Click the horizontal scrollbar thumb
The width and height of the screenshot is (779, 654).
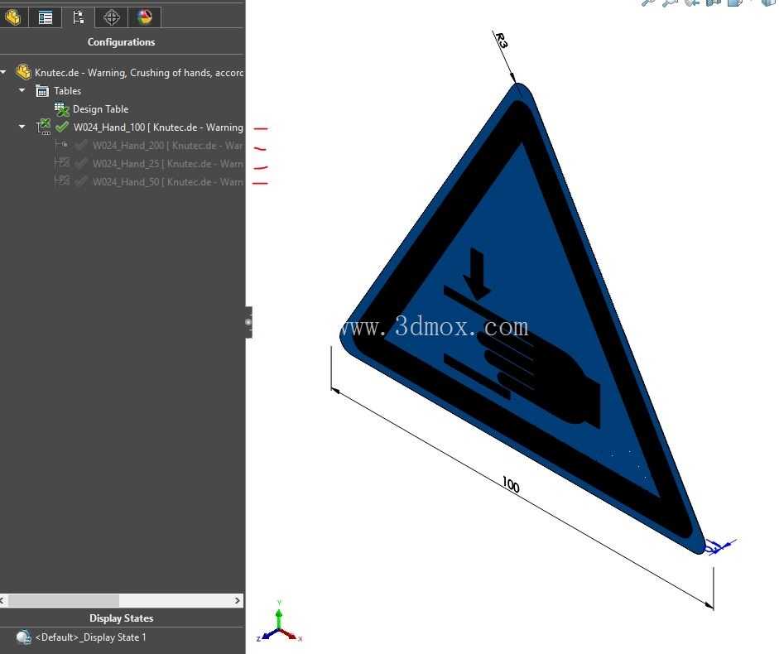click(63, 600)
